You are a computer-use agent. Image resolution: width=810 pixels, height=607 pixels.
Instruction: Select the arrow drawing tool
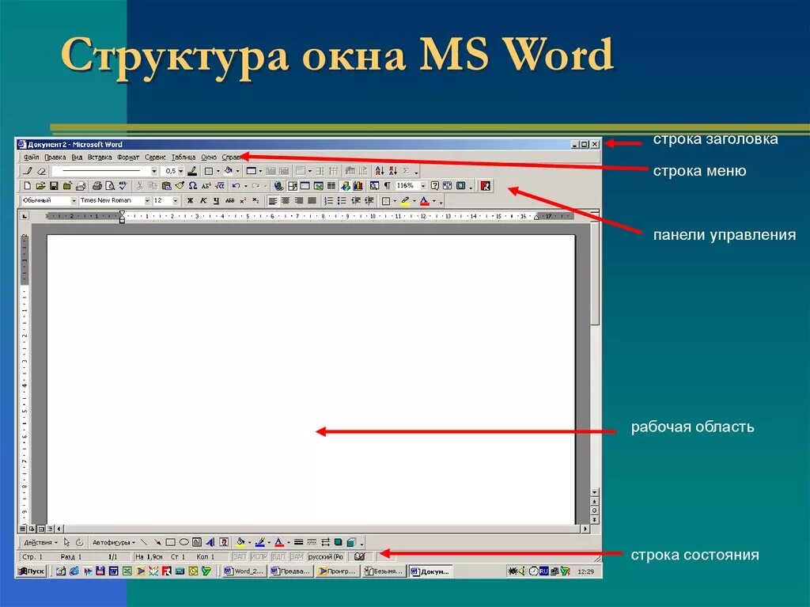pyautogui.click(x=157, y=542)
